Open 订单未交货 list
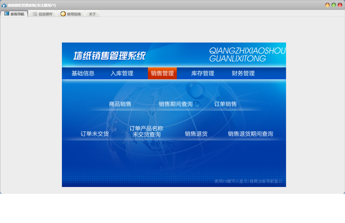 tap(95, 134)
